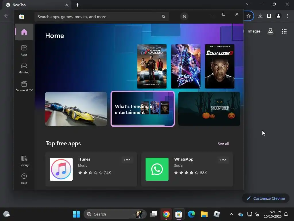Open File Explorer from taskbar
Image resolution: width=294 pixels, height=221 pixels.
204,214
